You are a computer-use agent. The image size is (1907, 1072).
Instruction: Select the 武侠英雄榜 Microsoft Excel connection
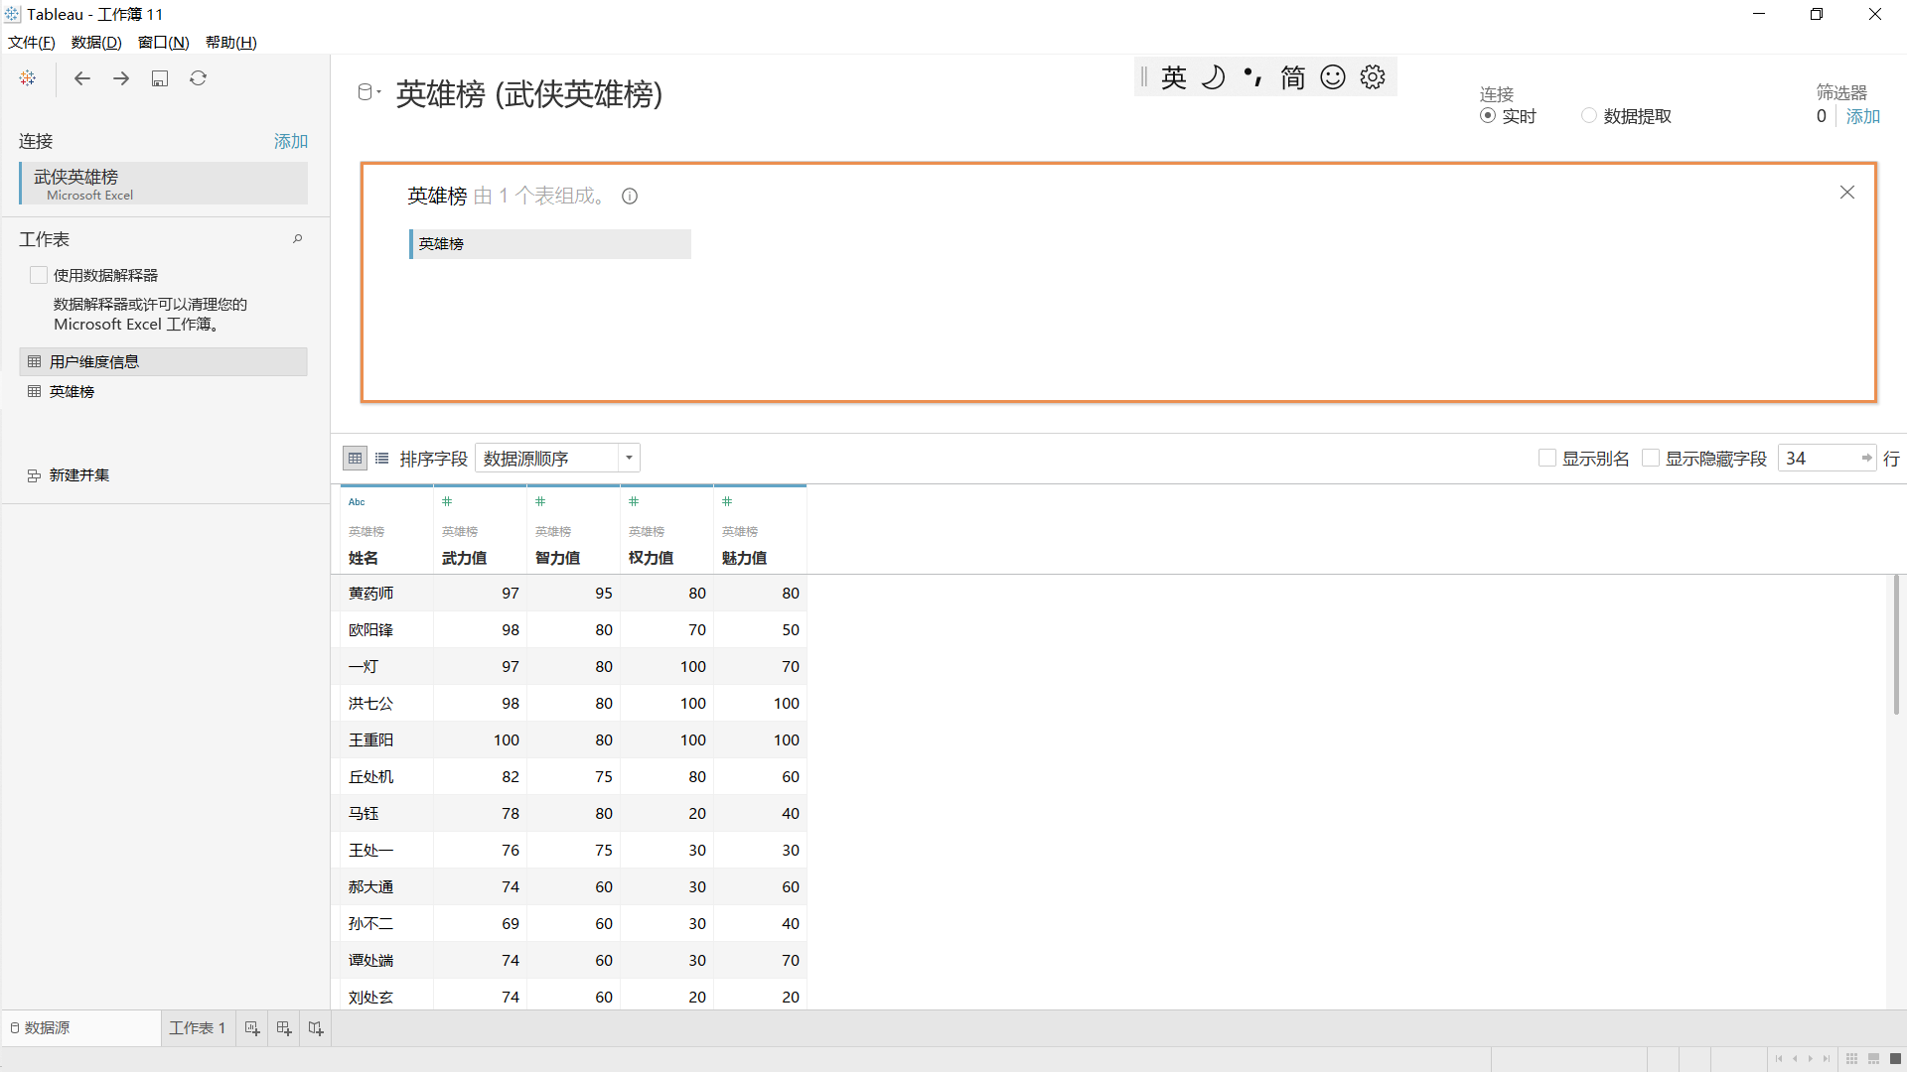pyautogui.click(x=164, y=184)
